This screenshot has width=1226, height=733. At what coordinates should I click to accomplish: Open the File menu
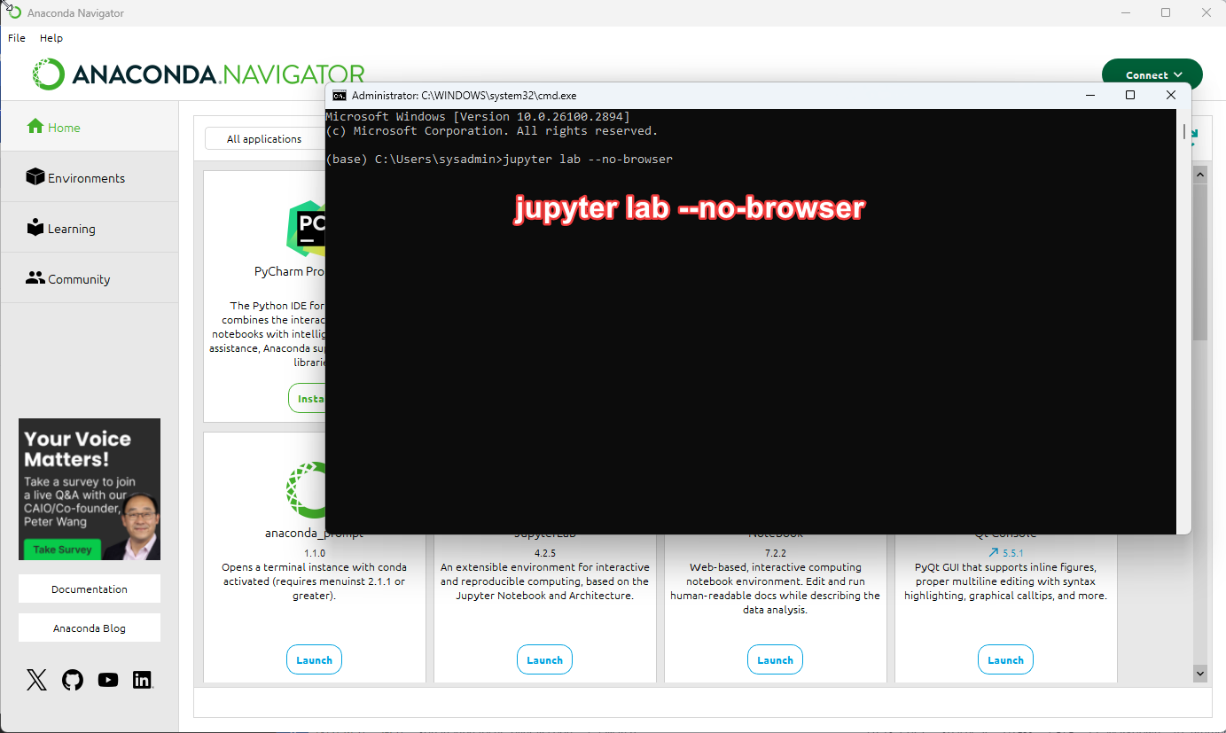17,38
